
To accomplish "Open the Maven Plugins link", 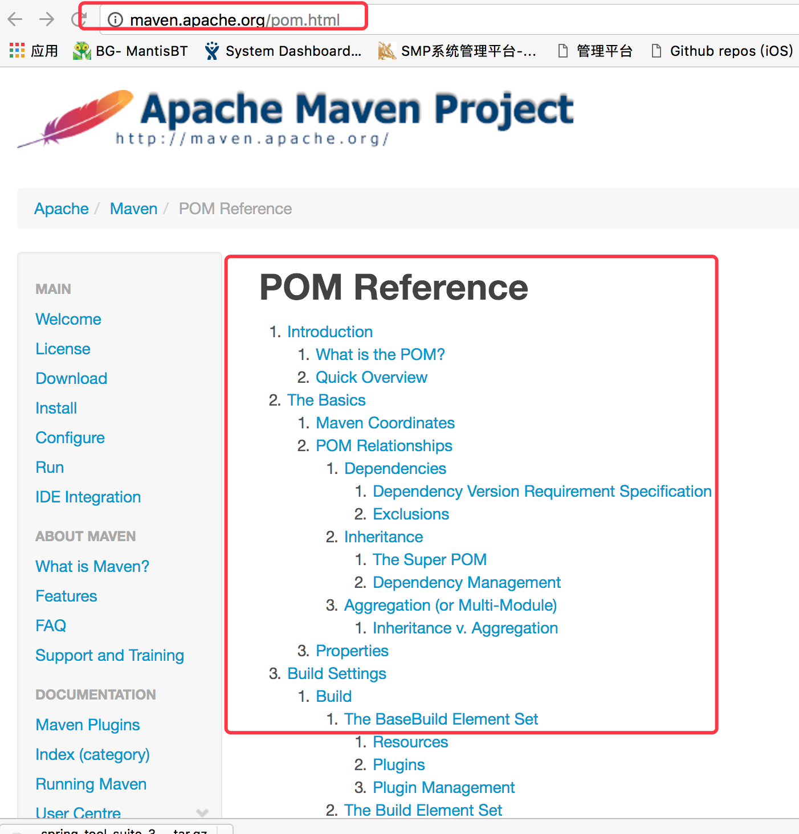I will (x=87, y=725).
